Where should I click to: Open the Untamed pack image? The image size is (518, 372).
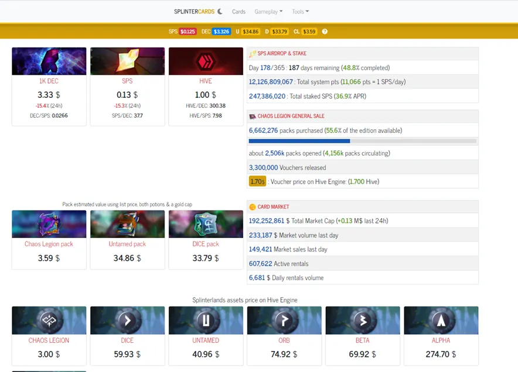127,224
